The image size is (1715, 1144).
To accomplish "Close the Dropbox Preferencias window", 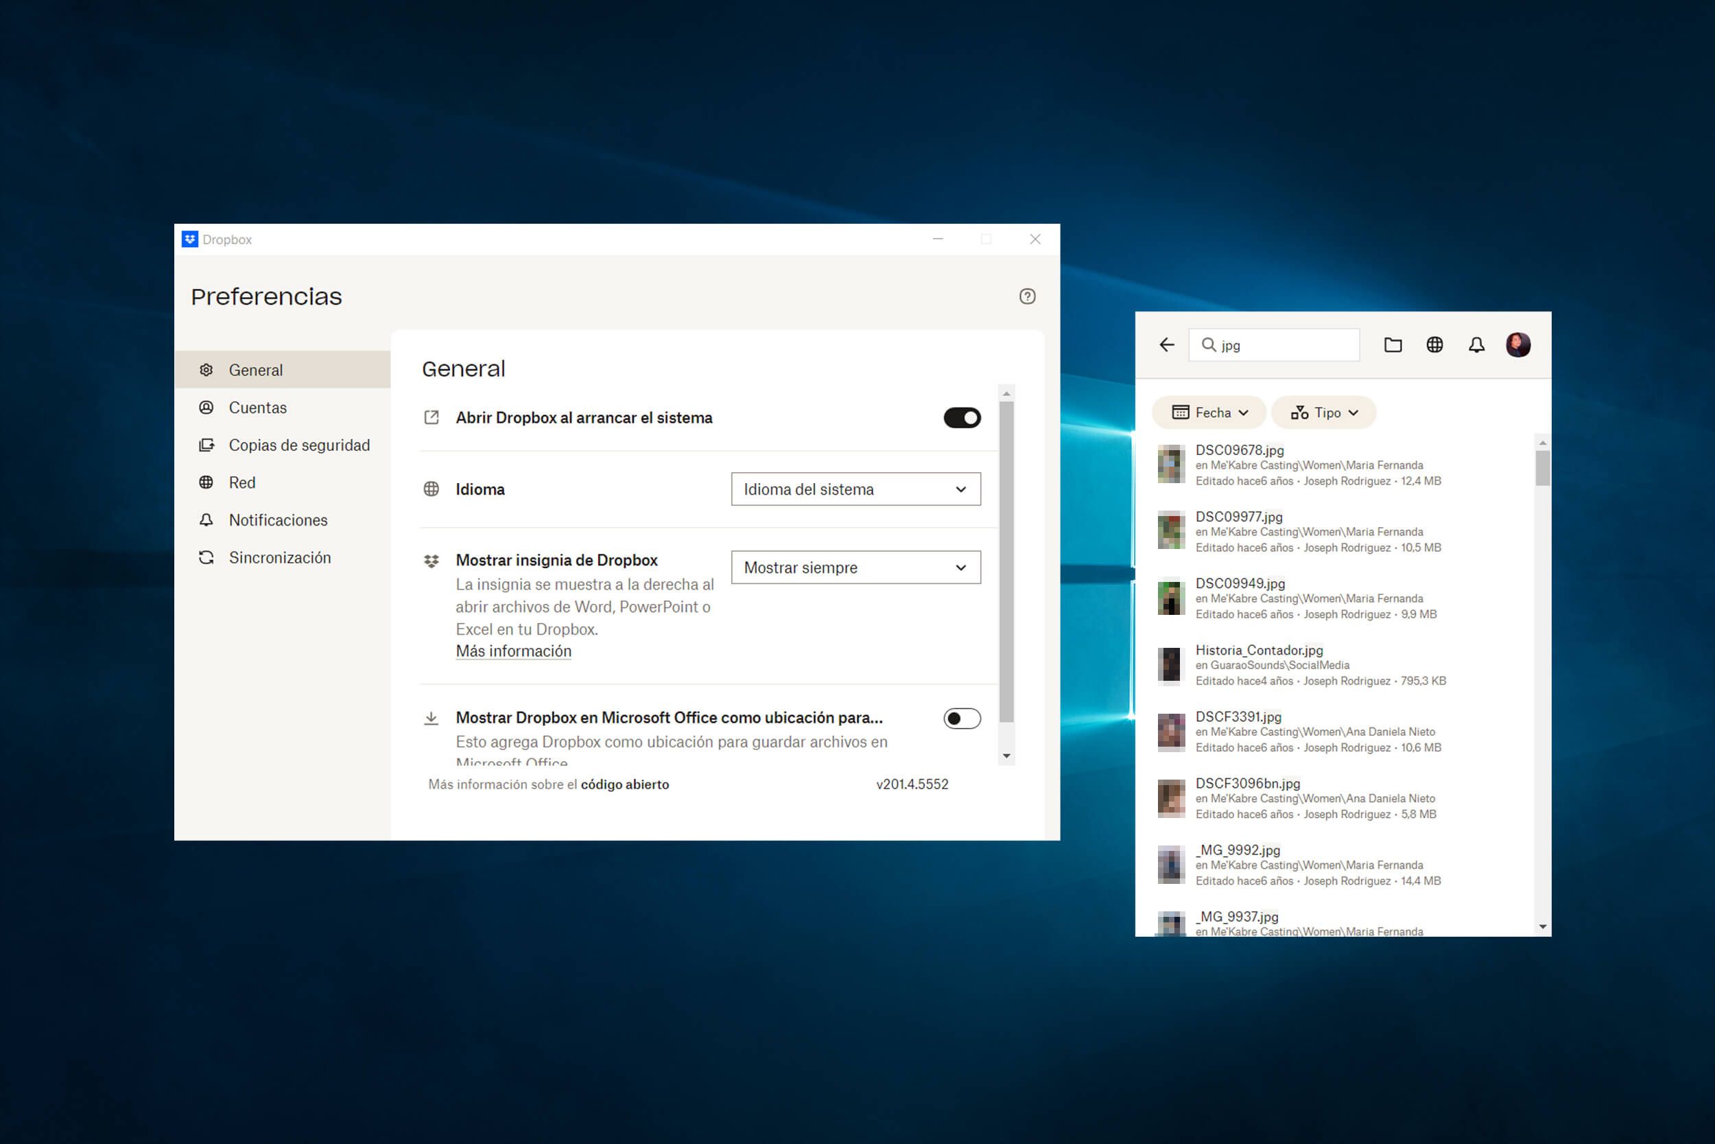I will (x=1034, y=240).
